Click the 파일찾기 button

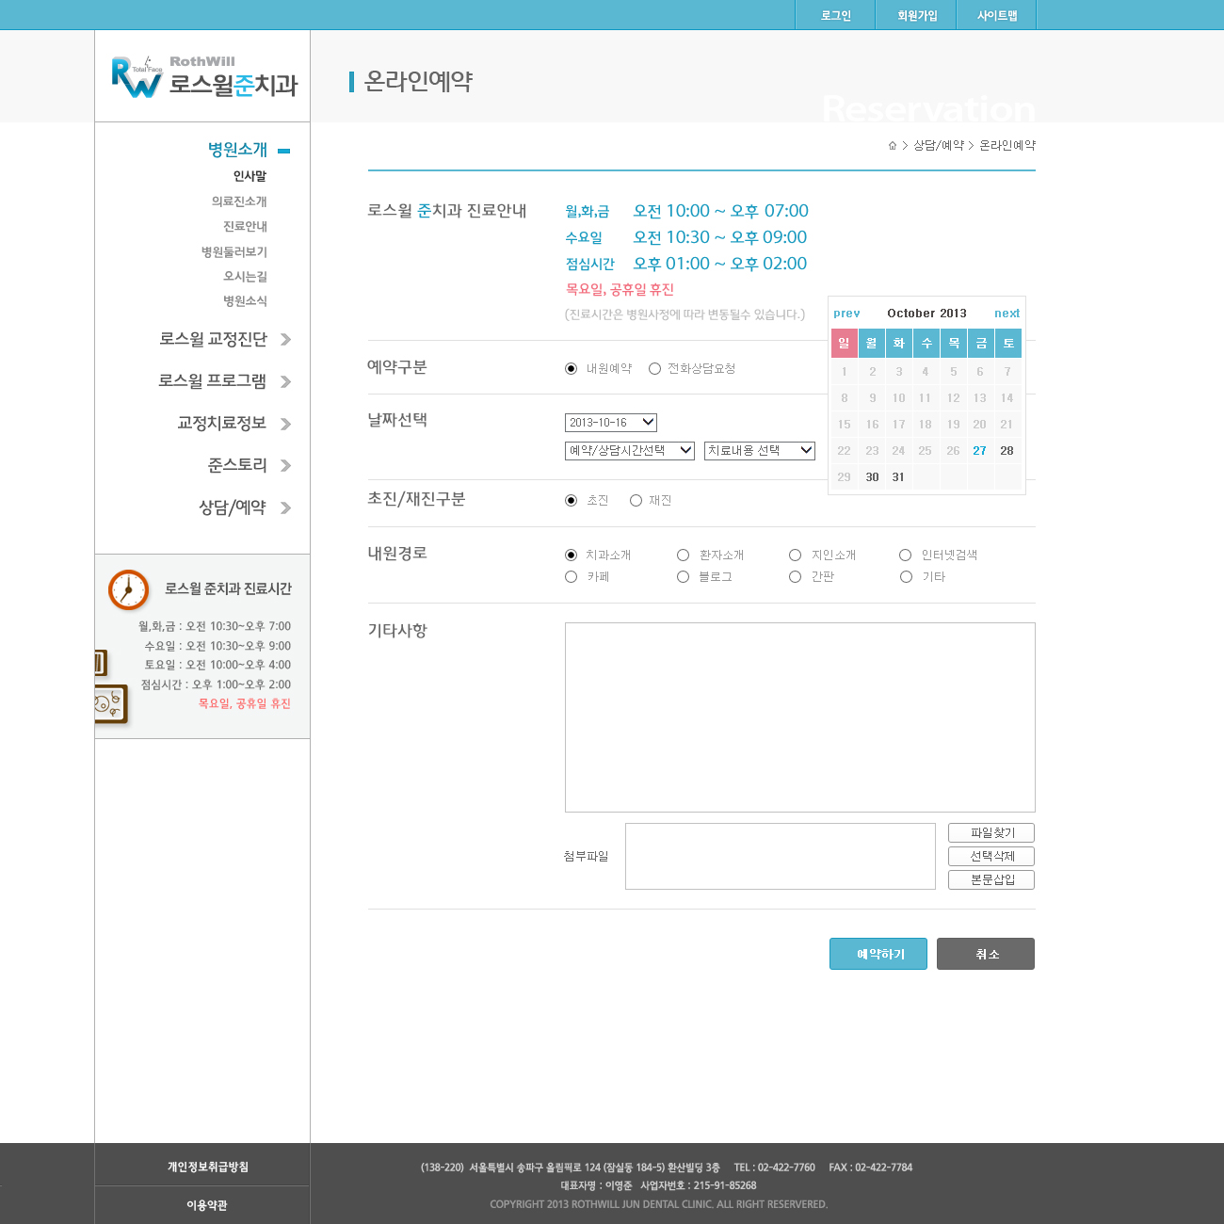pyautogui.click(x=990, y=833)
